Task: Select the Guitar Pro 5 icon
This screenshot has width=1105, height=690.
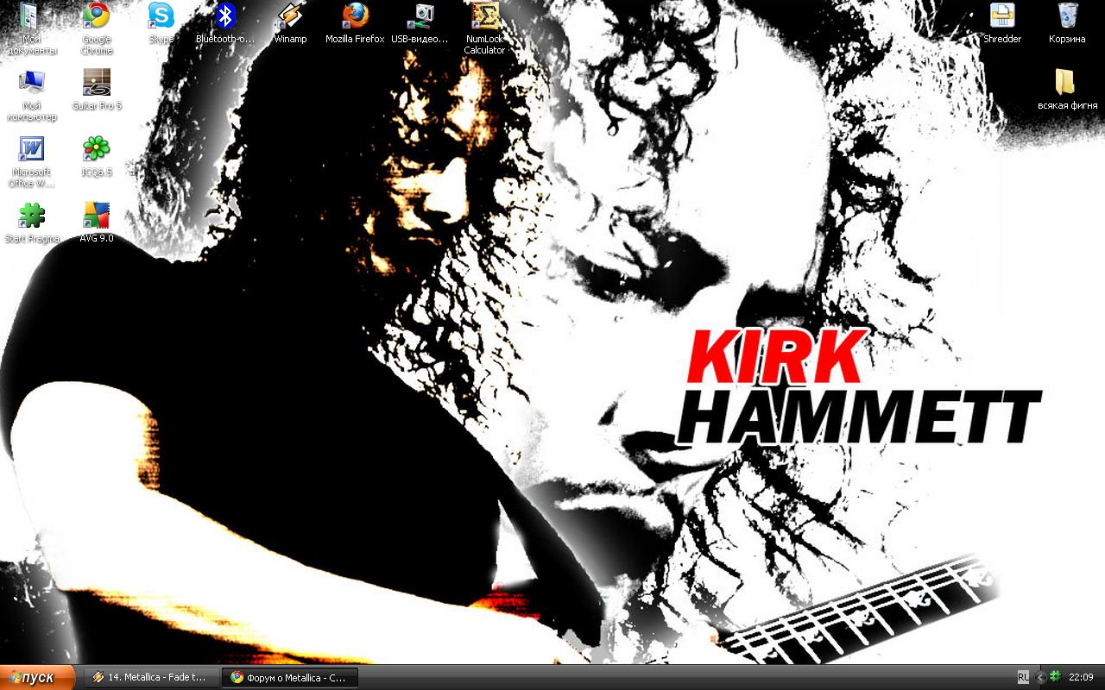Action: pos(96,83)
